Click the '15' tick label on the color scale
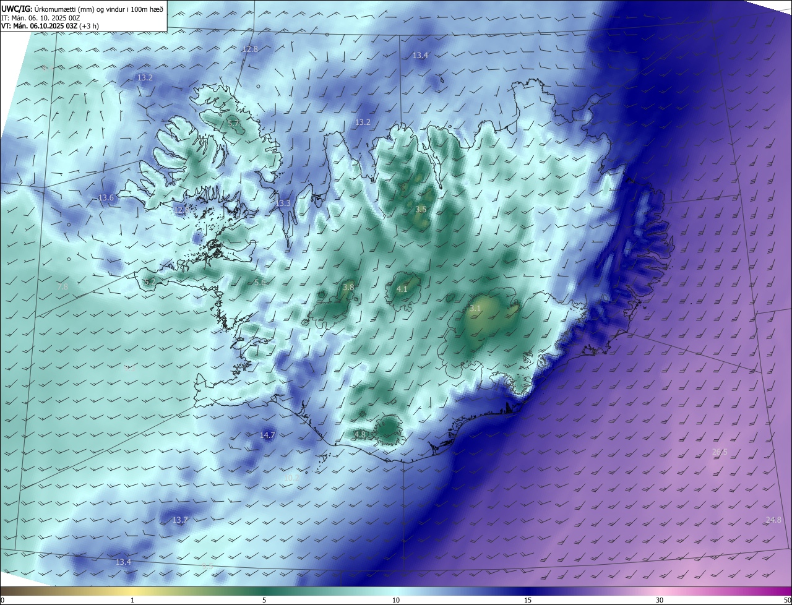The height and width of the screenshot is (605, 792). 528,600
